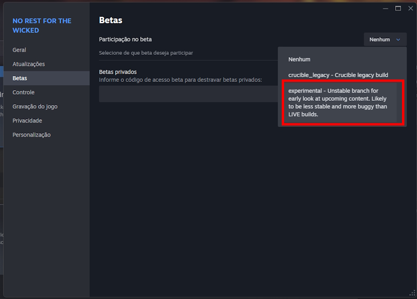The width and height of the screenshot is (417, 299).
Task: Click the NO REST FOR THE WICKED title
Action: pyautogui.click(x=42, y=25)
